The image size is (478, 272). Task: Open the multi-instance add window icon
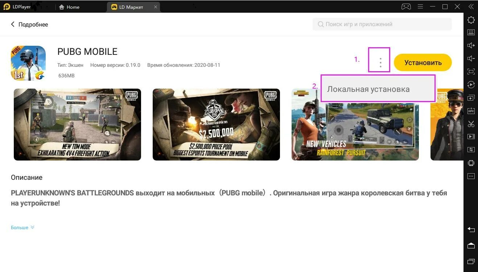(471, 98)
